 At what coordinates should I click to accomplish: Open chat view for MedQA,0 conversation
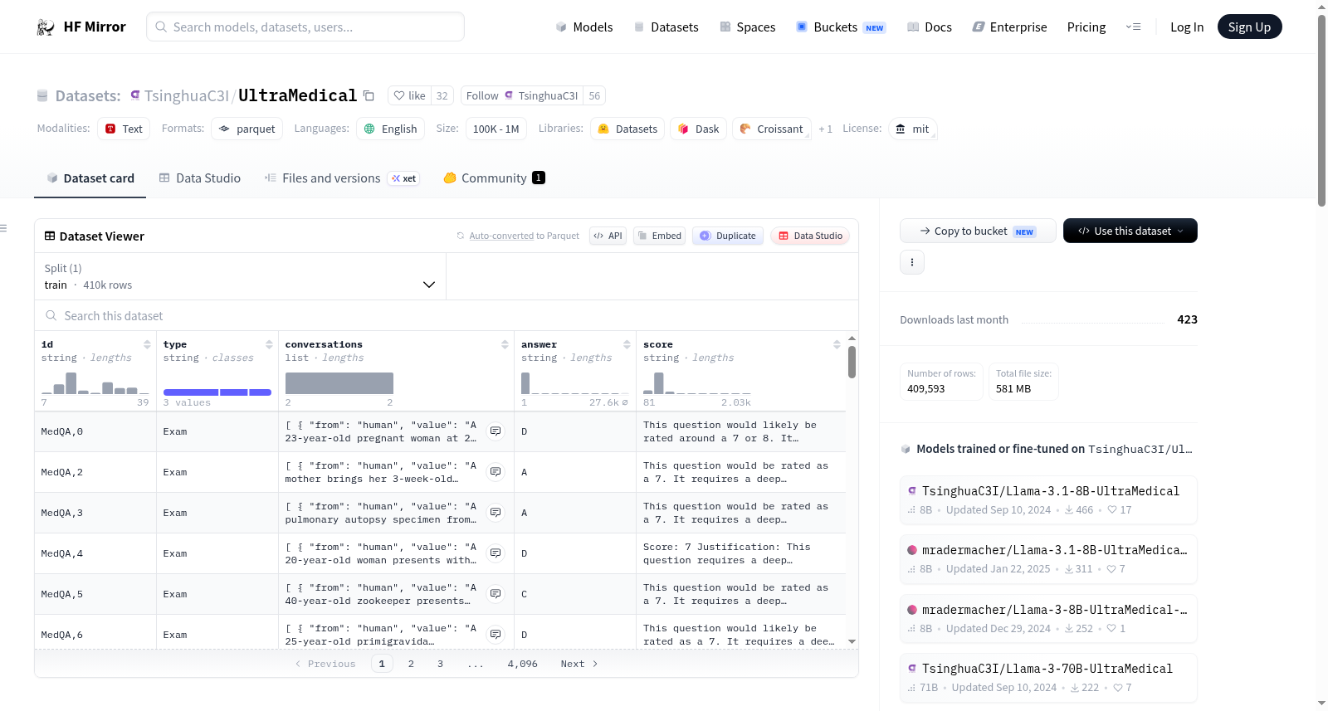(x=496, y=431)
